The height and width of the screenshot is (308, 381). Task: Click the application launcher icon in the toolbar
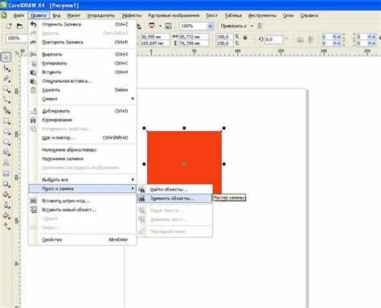point(152,26)
